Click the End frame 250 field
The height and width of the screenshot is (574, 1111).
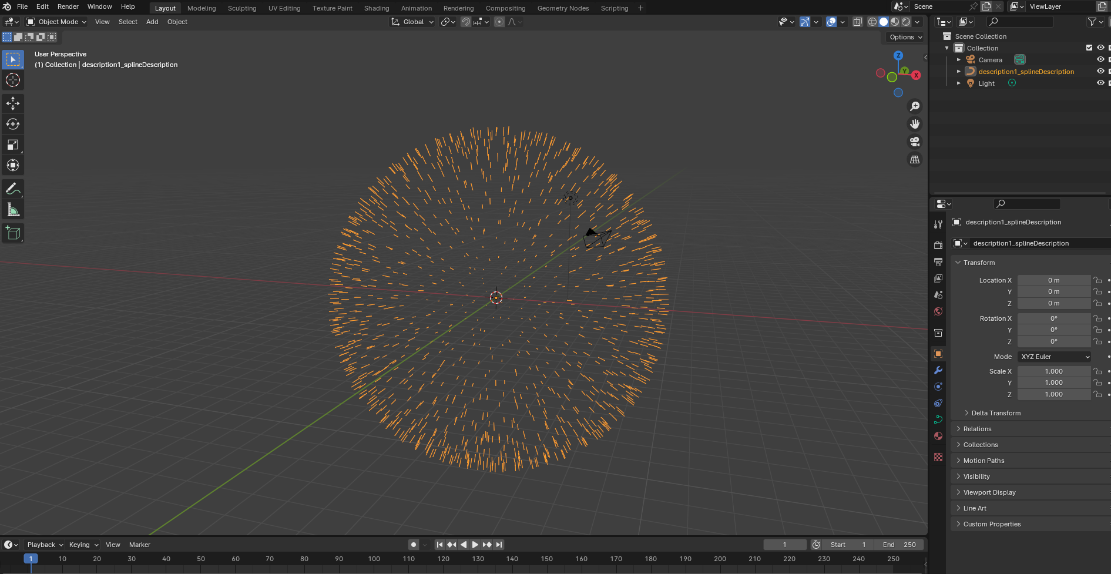(899, 545)
